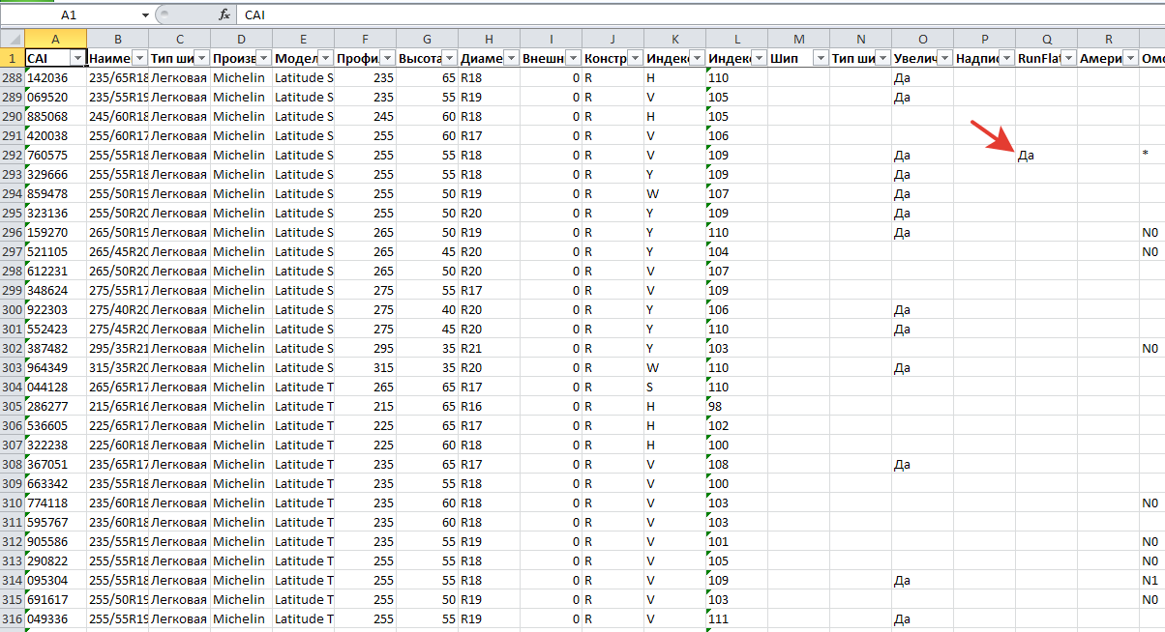Open the Внешн column filter dropdown
Screen dimensions: 1165x632
(572, 58)
